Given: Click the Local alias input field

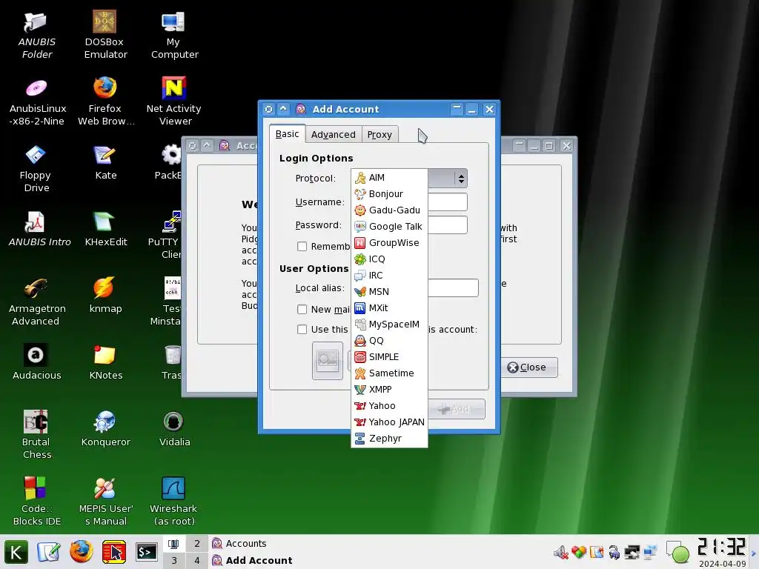Looking at the screenshot, I should click(453, 288).
